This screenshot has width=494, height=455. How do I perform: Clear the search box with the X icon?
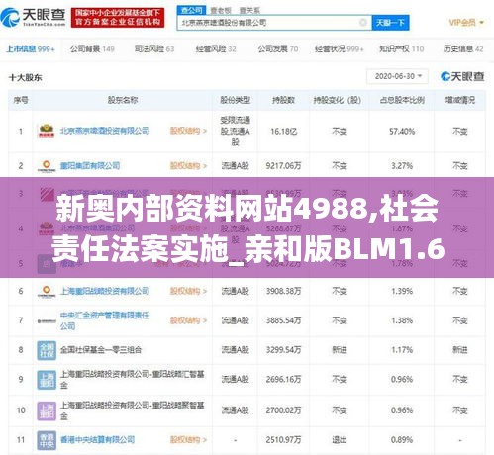pyautogui.click(x=362, y=23)
